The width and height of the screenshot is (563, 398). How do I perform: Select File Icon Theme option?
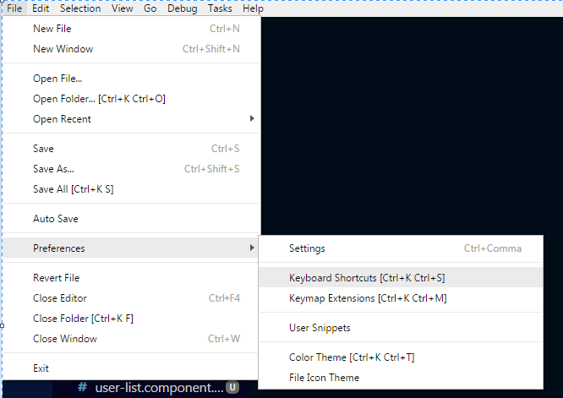point(324,378)
